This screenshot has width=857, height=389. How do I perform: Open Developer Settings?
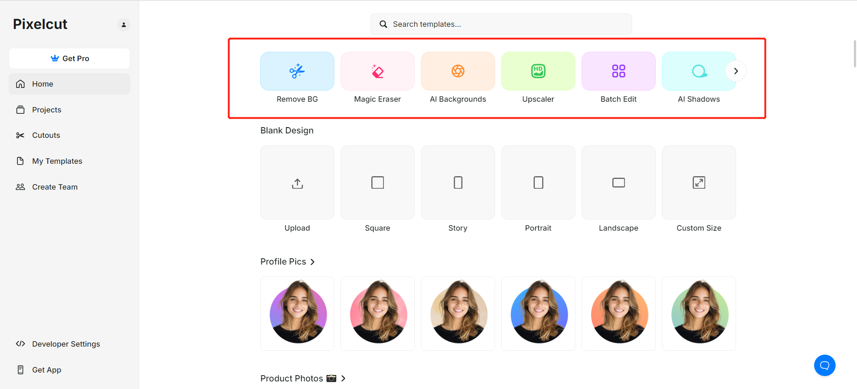(70, 344)
